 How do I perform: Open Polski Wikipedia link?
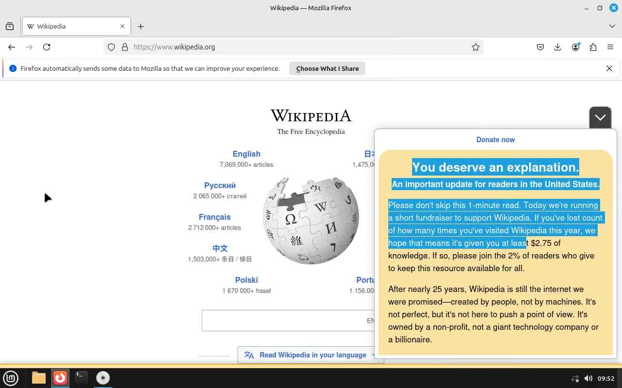click(x=246, y=280)
